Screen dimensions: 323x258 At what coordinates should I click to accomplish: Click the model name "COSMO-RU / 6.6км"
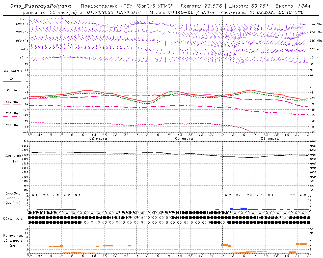point(191,12)
